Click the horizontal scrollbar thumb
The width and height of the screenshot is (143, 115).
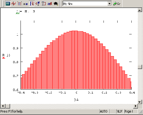tap(8, 106)
